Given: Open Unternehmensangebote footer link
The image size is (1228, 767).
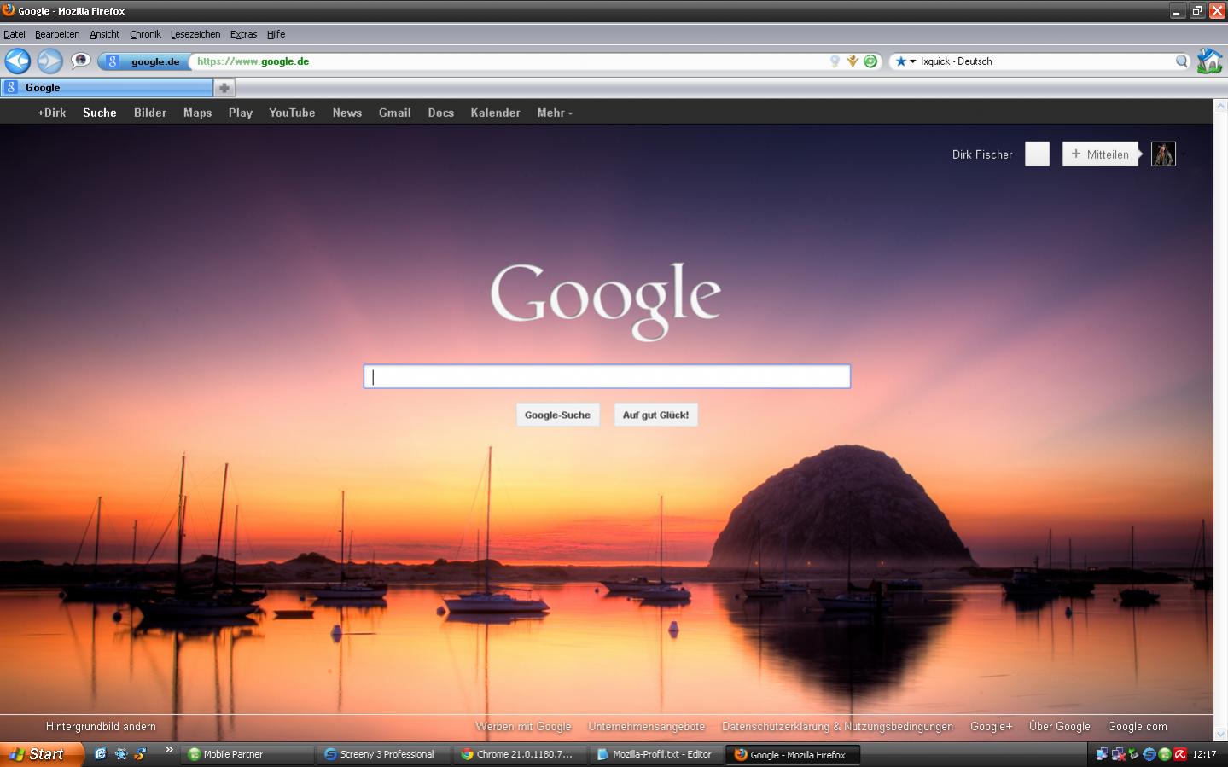Looking at the screenshot, I should 647,727.
